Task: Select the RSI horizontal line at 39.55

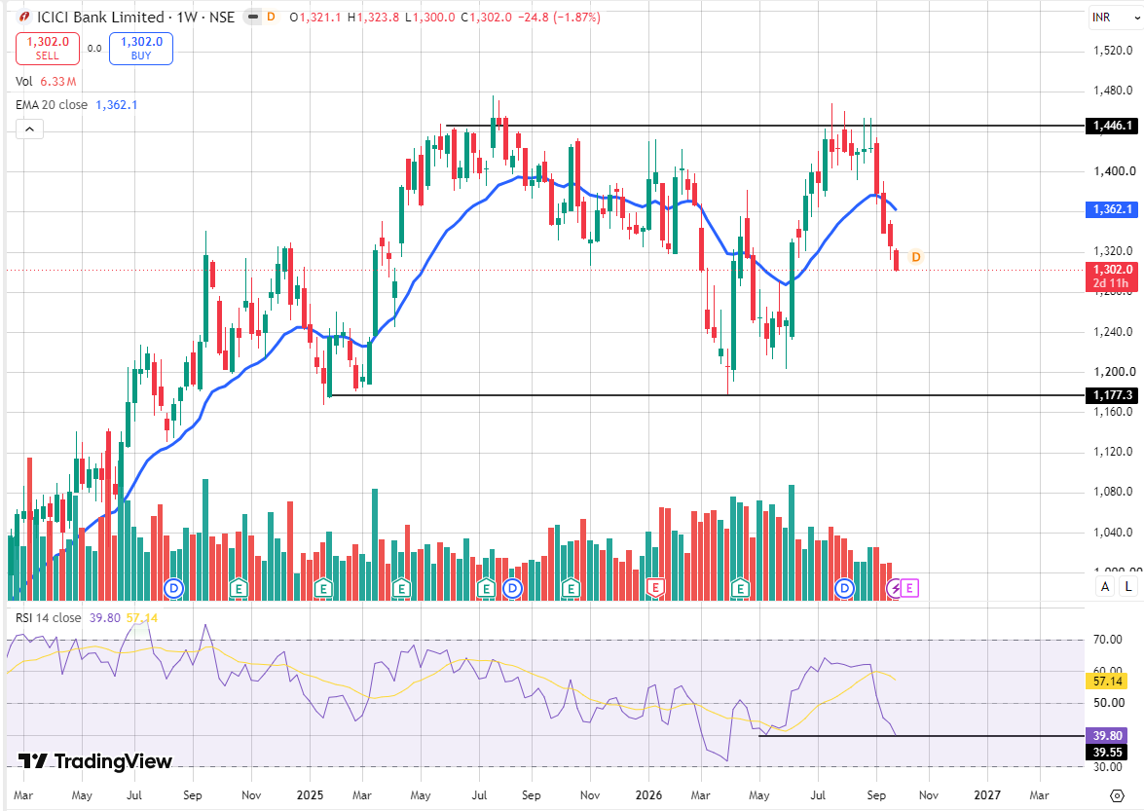Action: pyautogui.click(x=921, y=736)
